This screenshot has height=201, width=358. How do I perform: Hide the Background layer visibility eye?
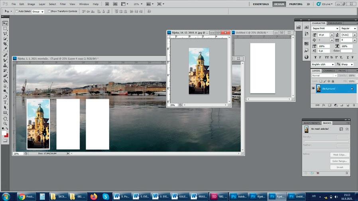click(x=313, y=88)
